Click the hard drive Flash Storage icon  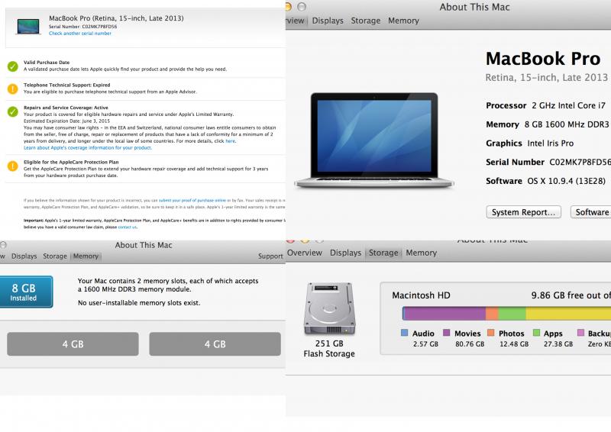[x=329, y=308]
